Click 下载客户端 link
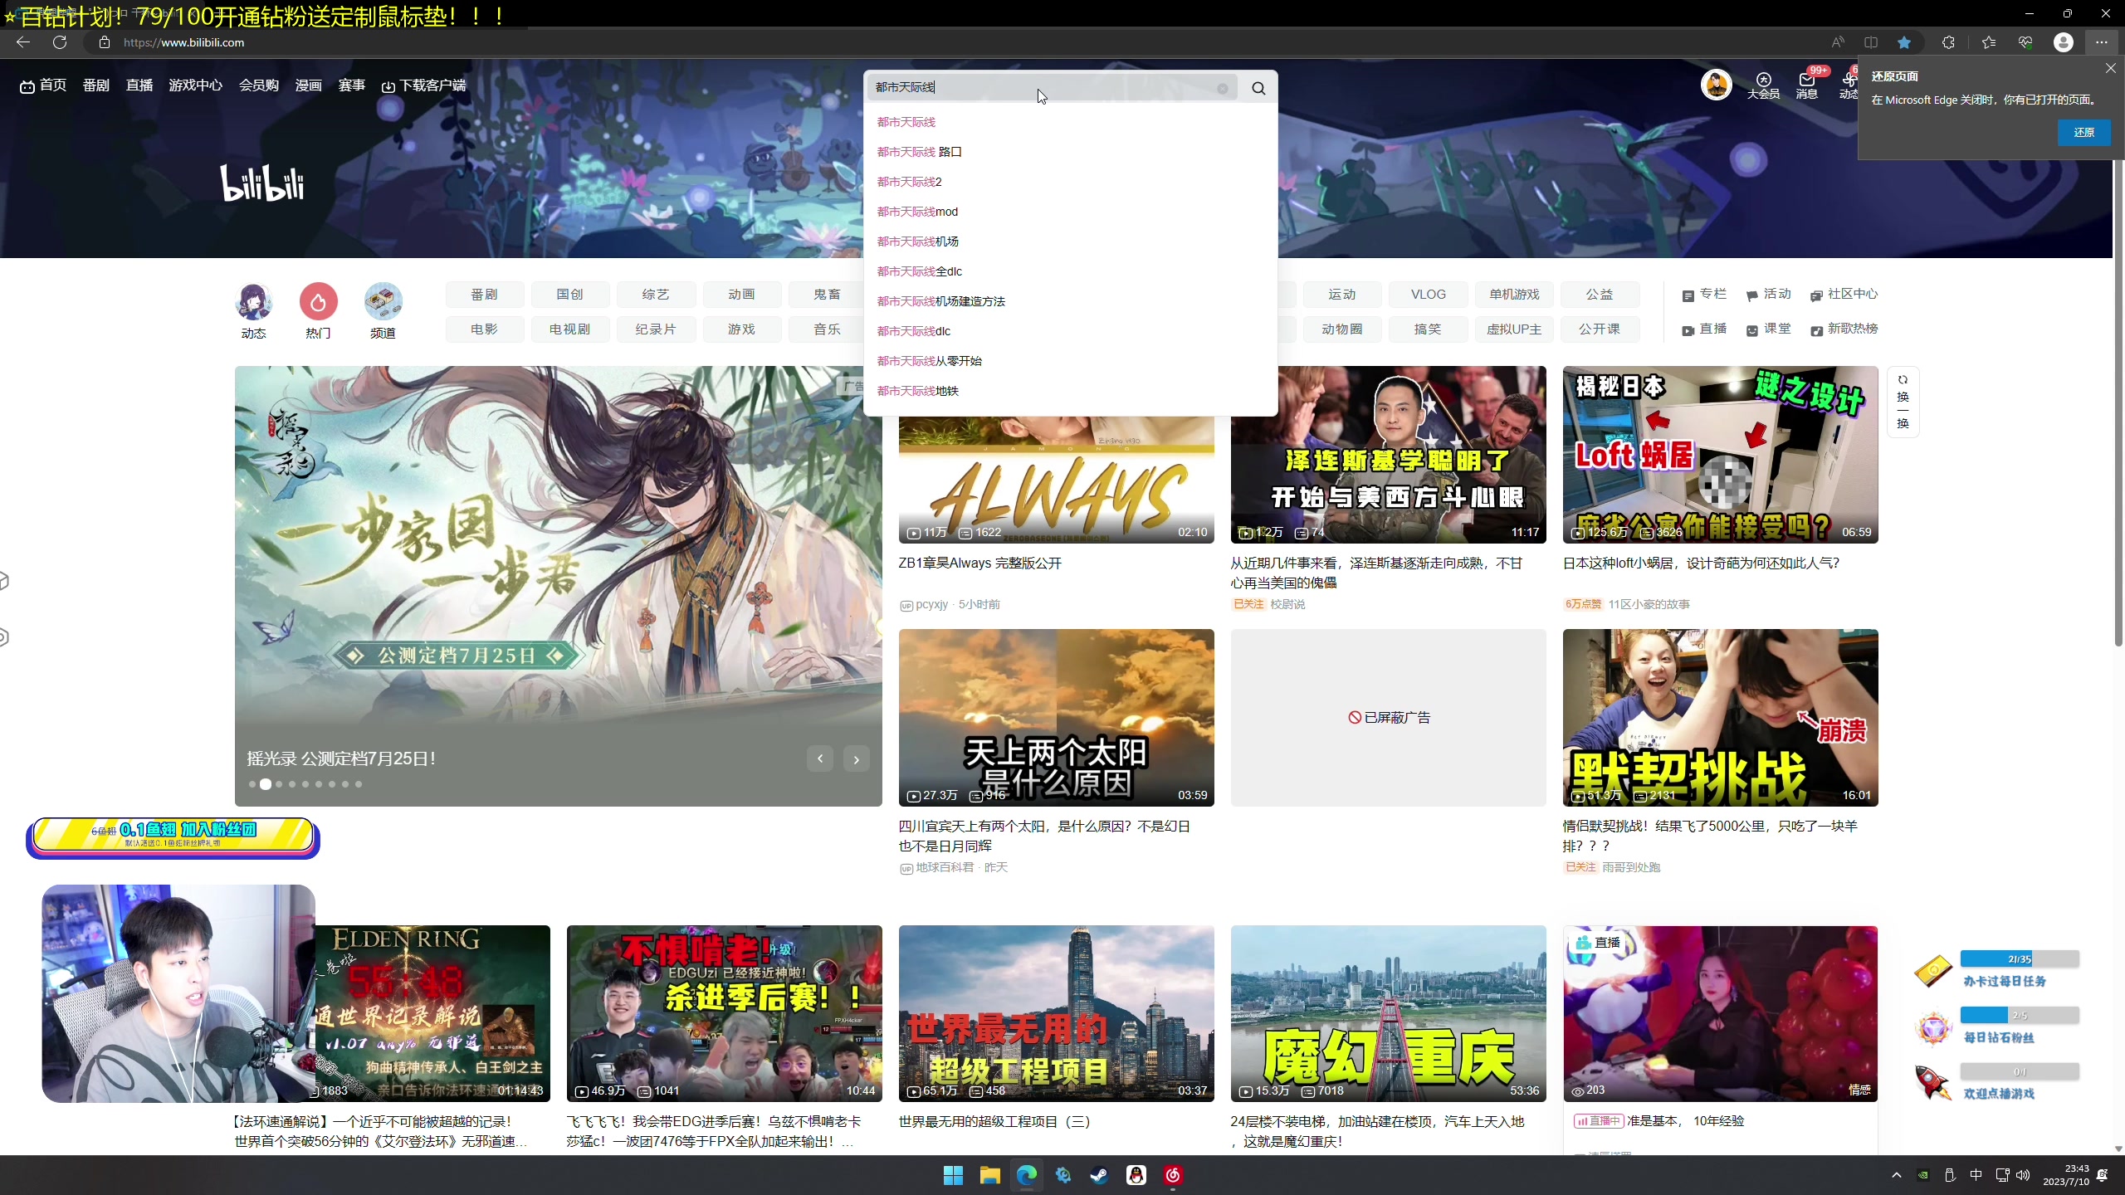This screenshot has height=1195, width=2125. tap(423, 85)
